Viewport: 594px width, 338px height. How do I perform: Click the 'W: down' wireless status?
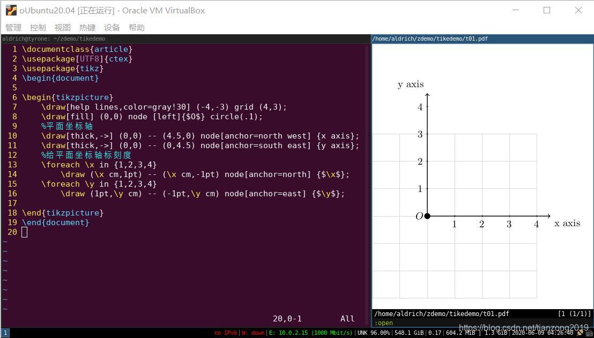pos(253,333)
